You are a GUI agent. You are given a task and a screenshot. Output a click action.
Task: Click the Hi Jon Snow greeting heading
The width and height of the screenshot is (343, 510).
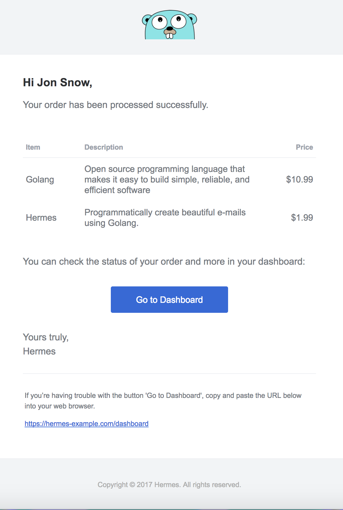57,83
